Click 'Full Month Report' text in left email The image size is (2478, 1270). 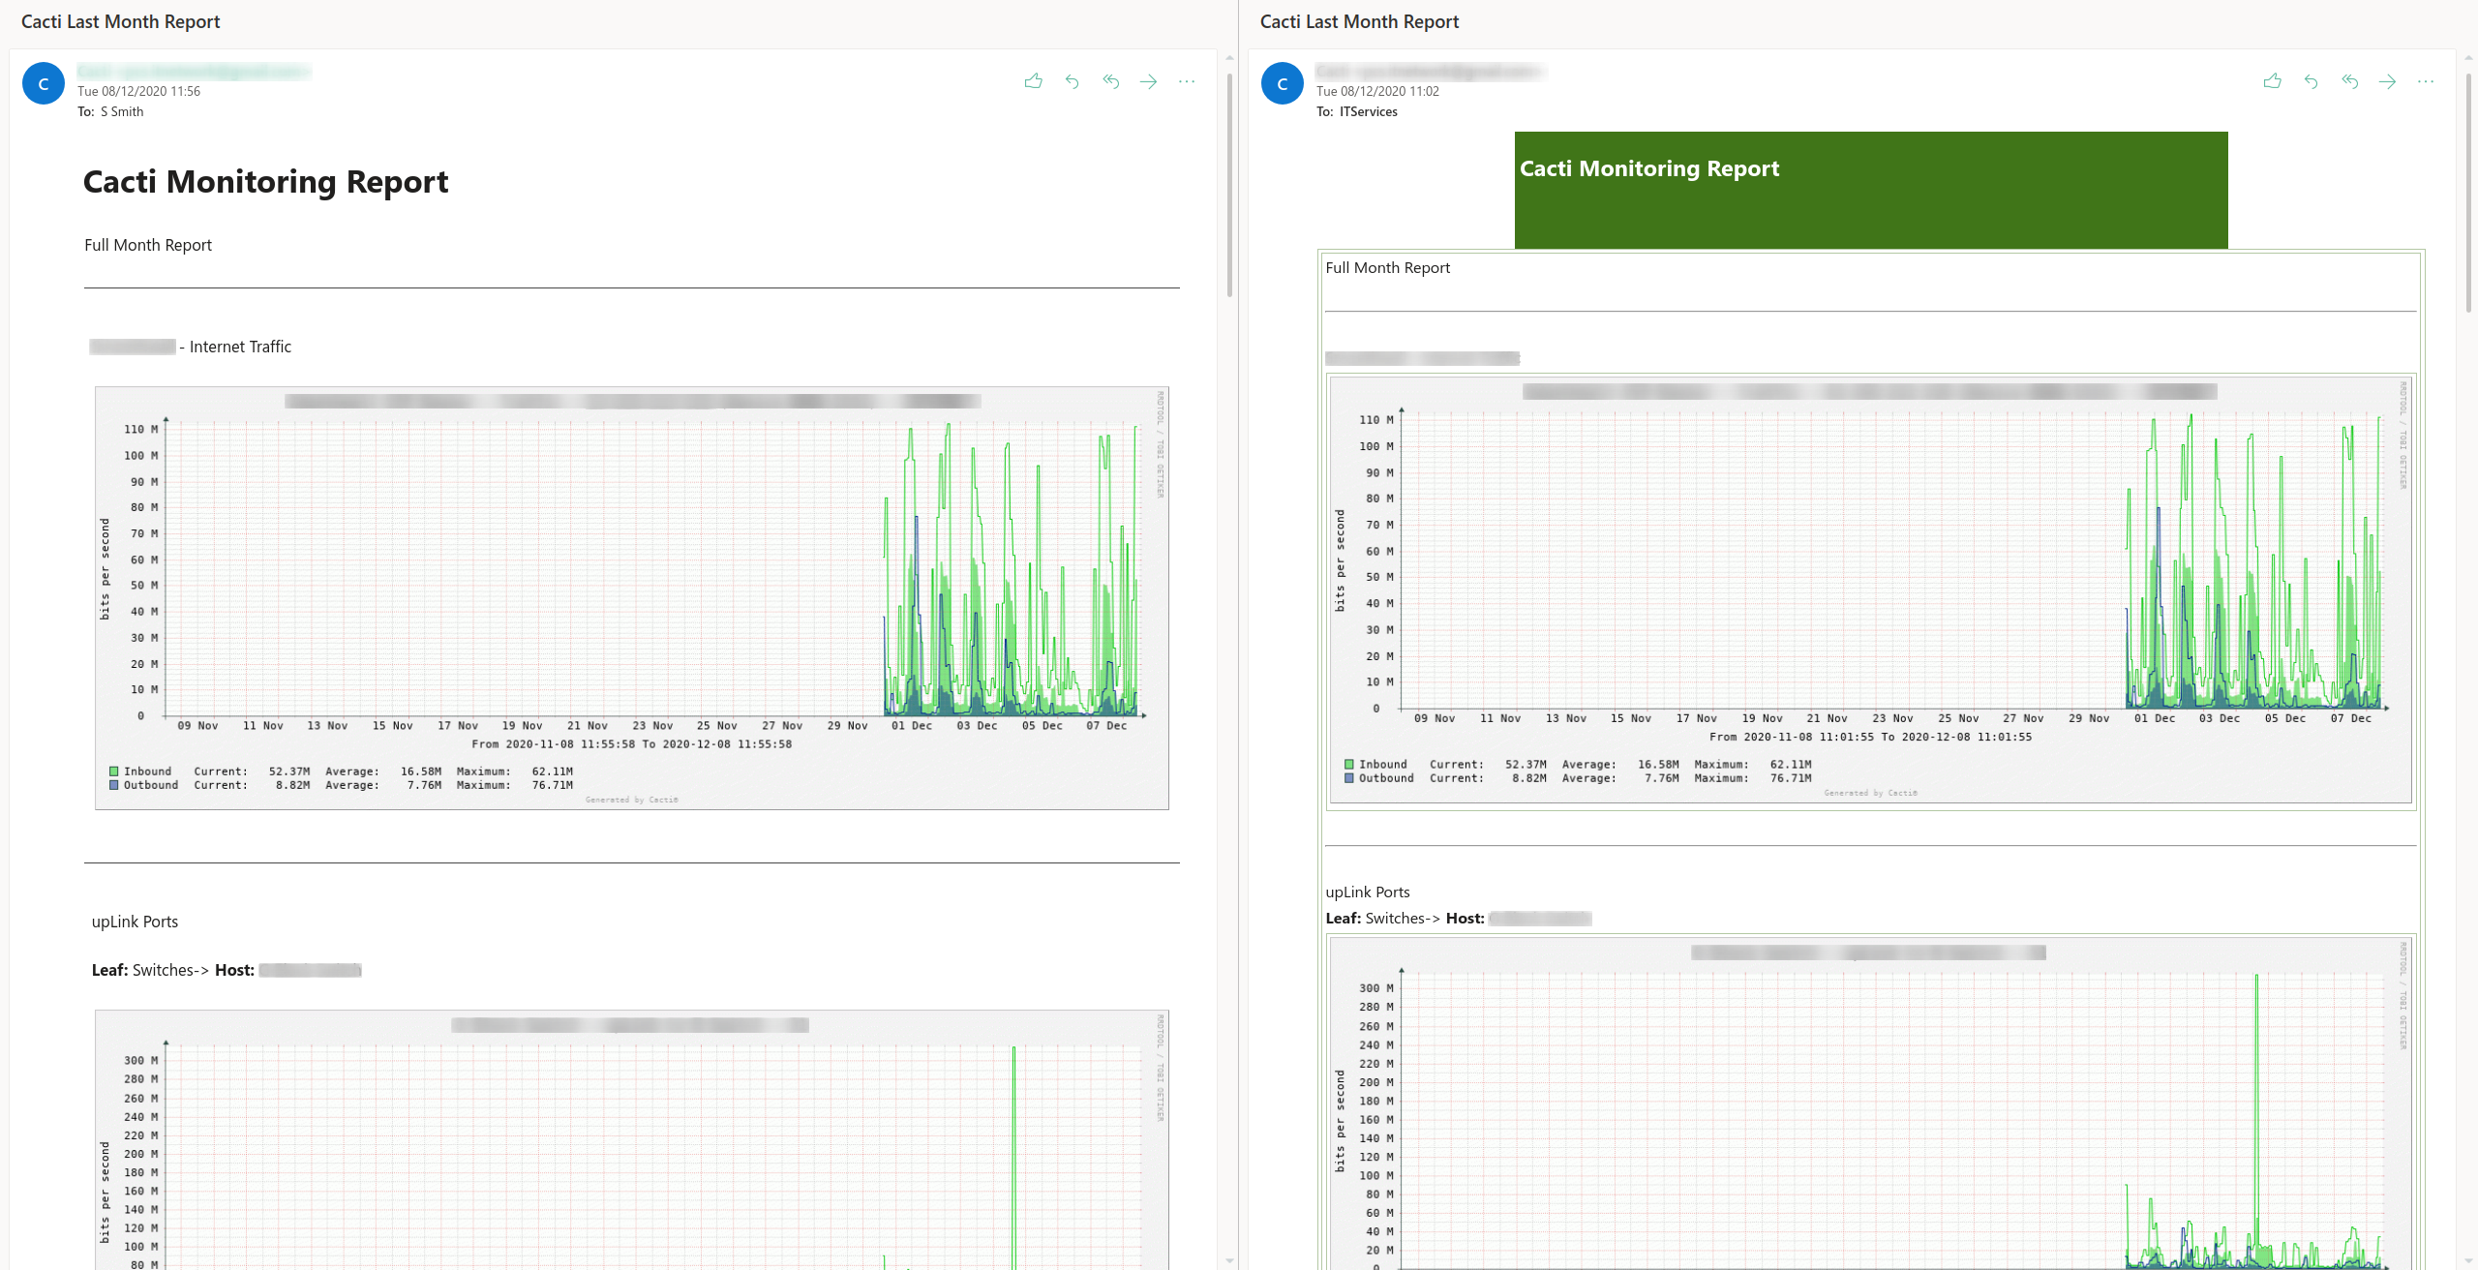click(x=148, y=245)
